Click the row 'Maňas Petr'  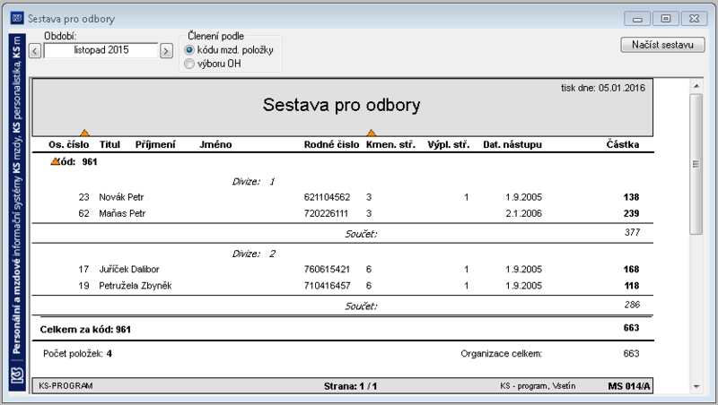[343, 213]
